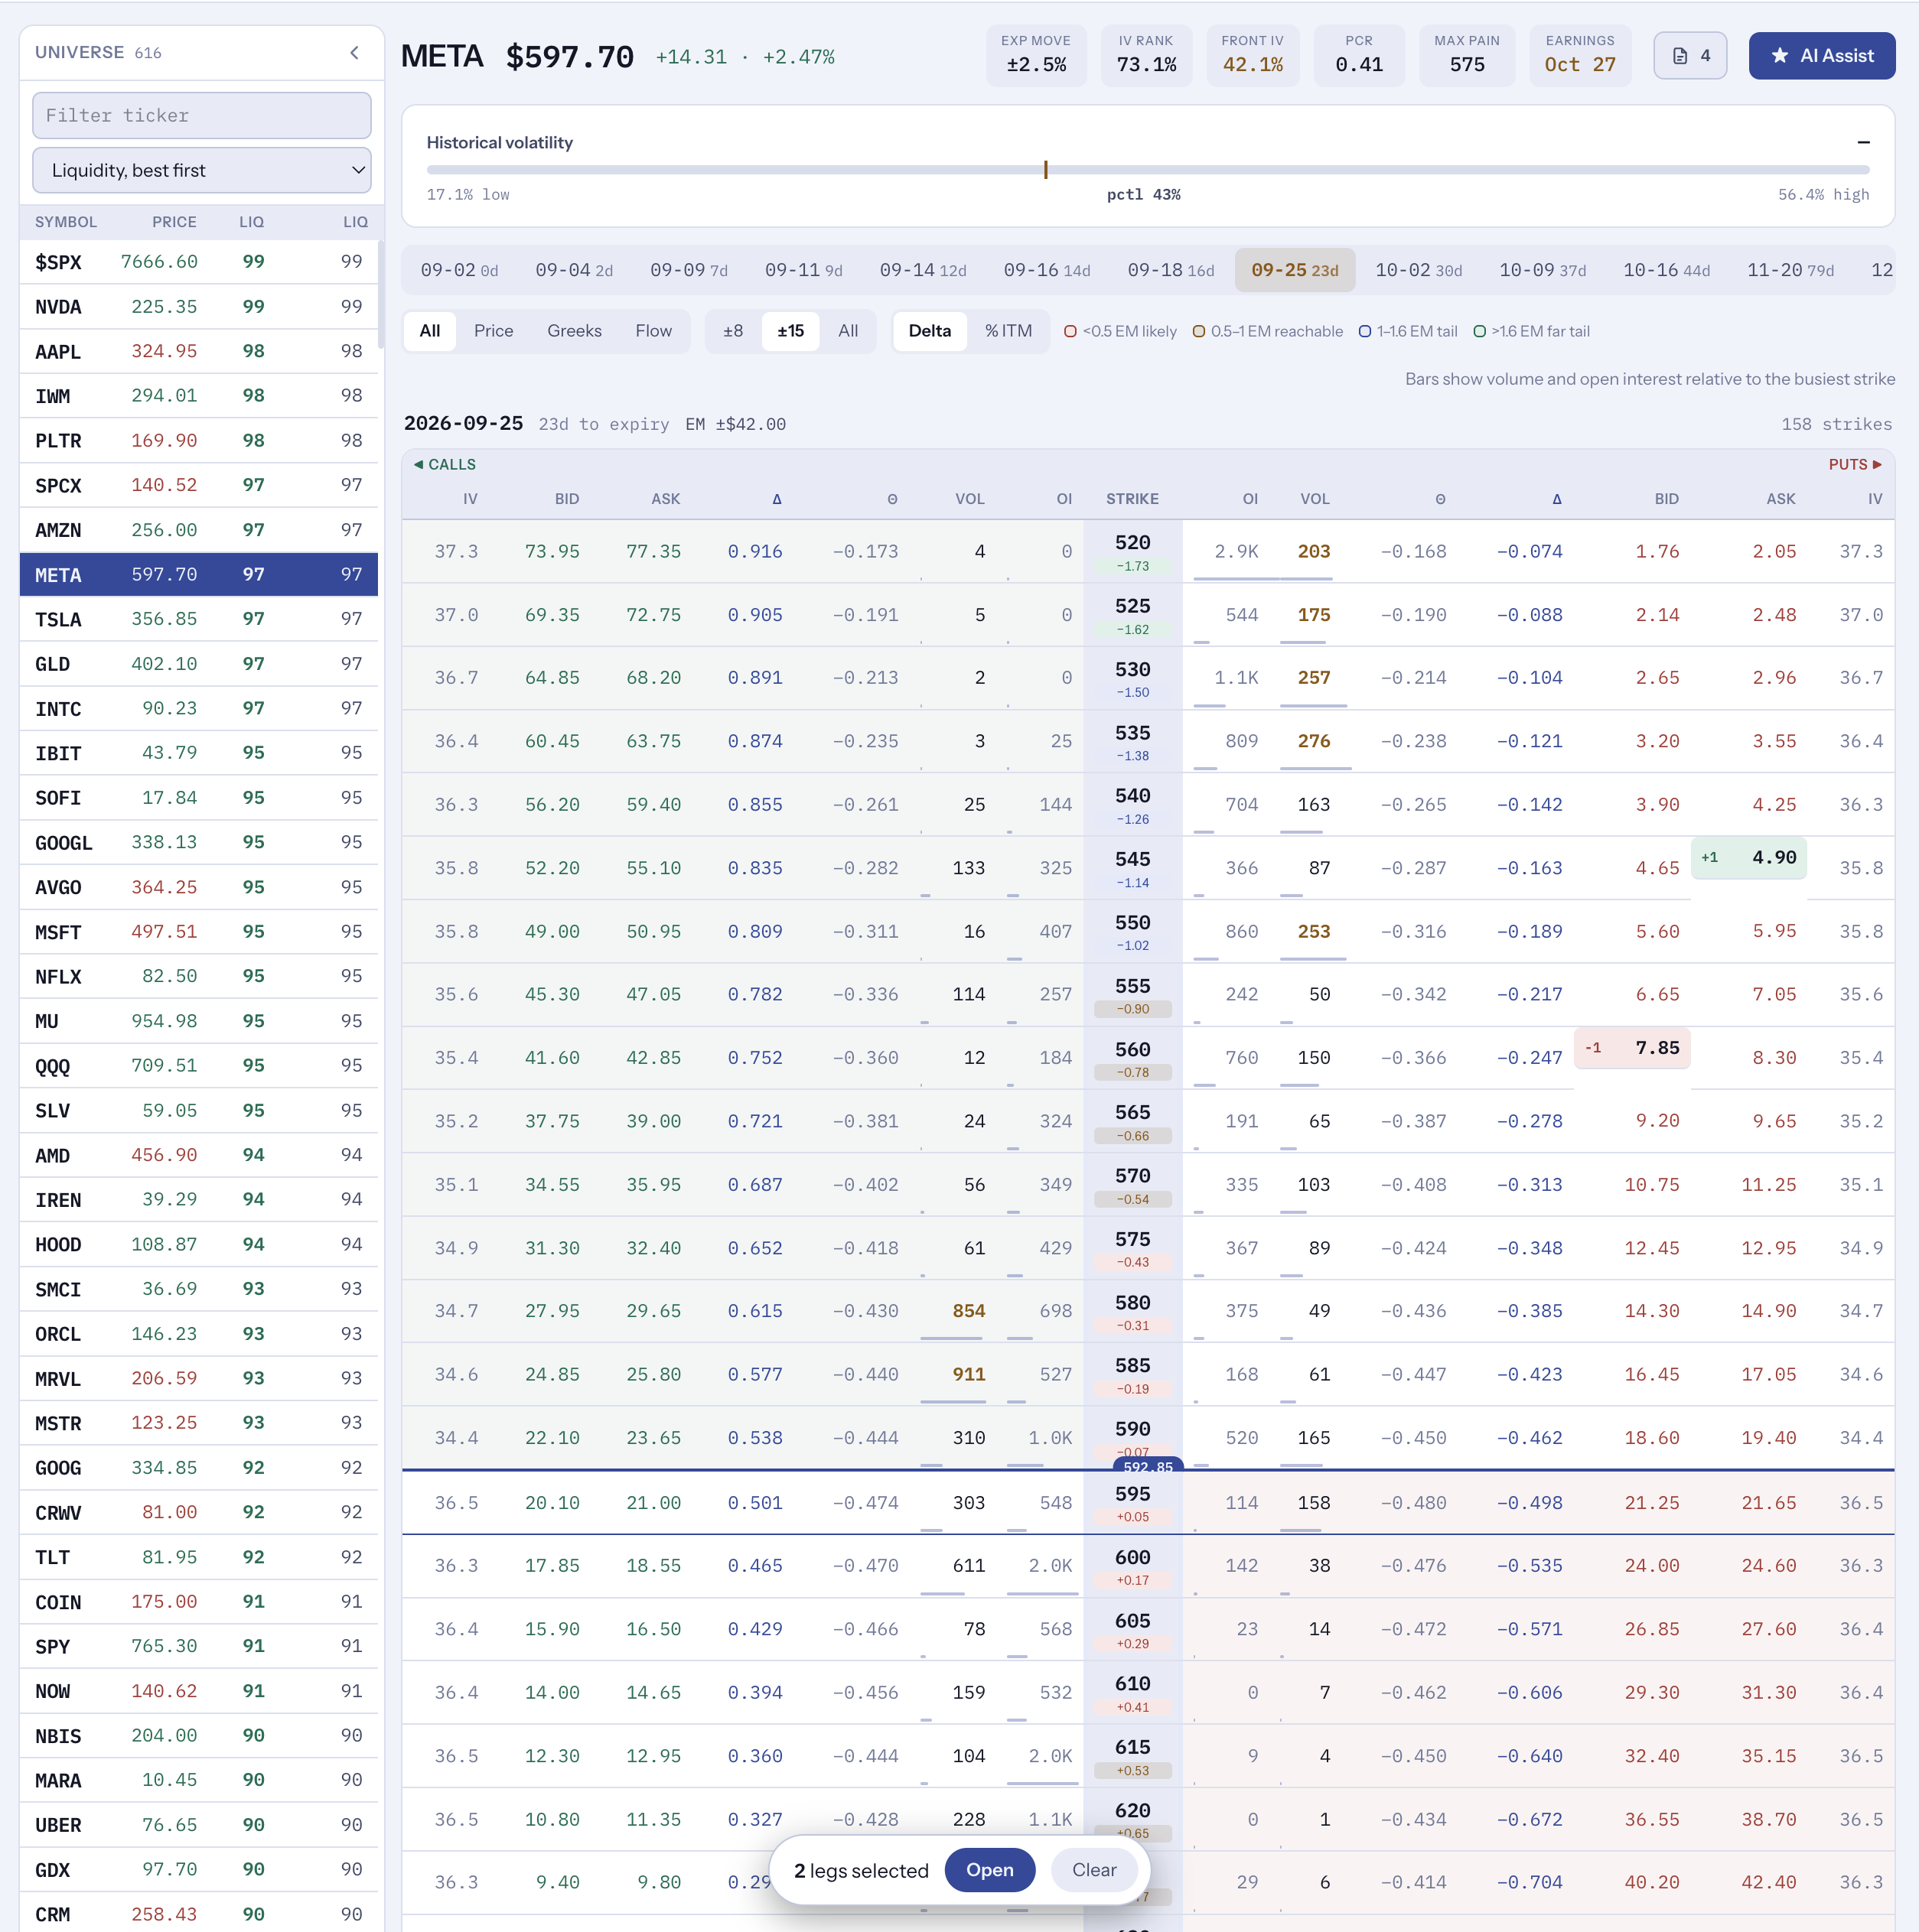Set strike range to ±8

pyautogui.click(x=733, y=331)
